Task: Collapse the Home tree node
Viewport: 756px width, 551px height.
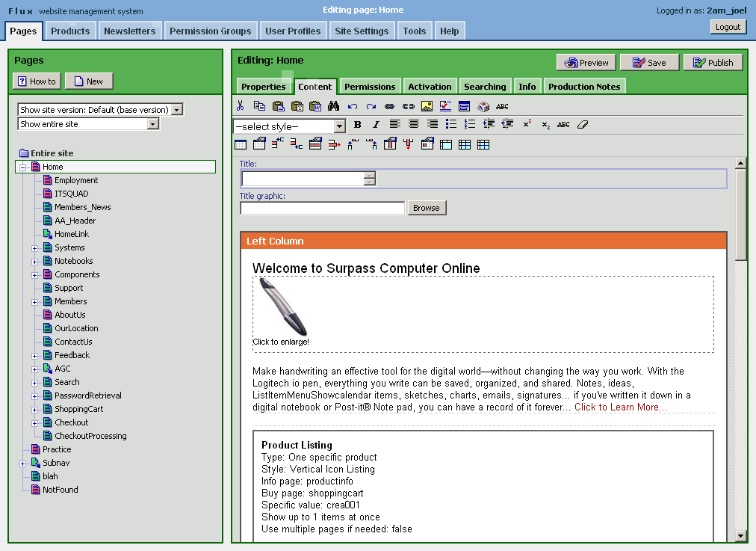Action: 22,167
